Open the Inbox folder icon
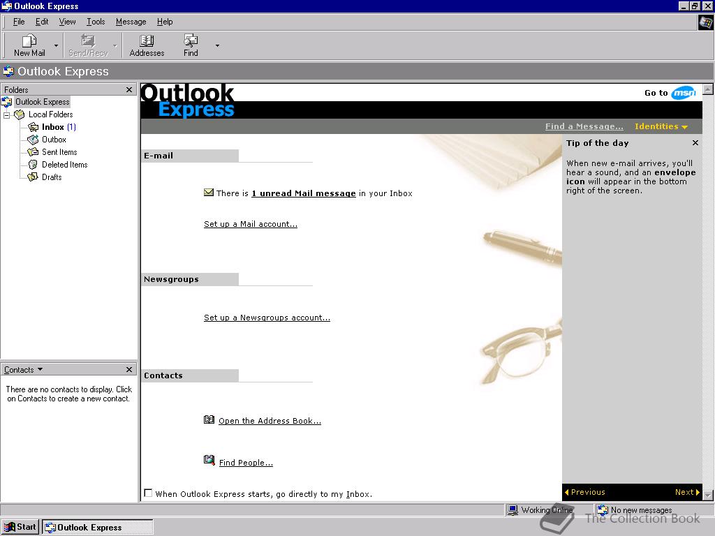Viewport: 715px width, 536px height. pyautogui.click(x=33, y=127)
